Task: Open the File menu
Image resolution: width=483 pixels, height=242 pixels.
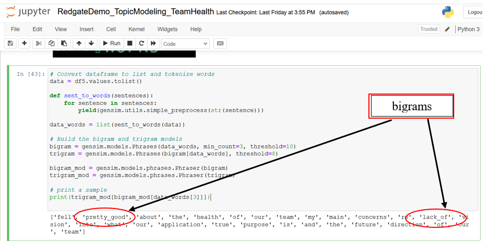Action: pyautogui.click(x=15, y=29)
